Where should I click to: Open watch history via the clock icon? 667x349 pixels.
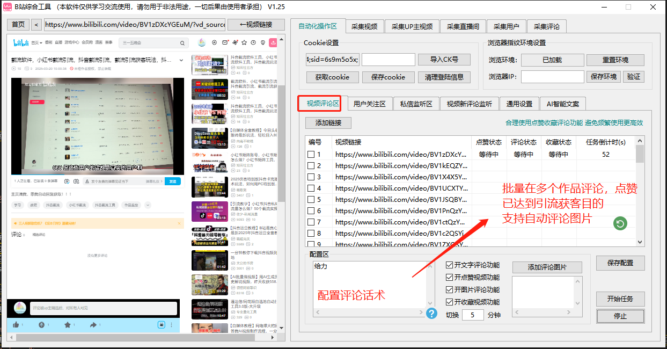(x=253, y=42)
